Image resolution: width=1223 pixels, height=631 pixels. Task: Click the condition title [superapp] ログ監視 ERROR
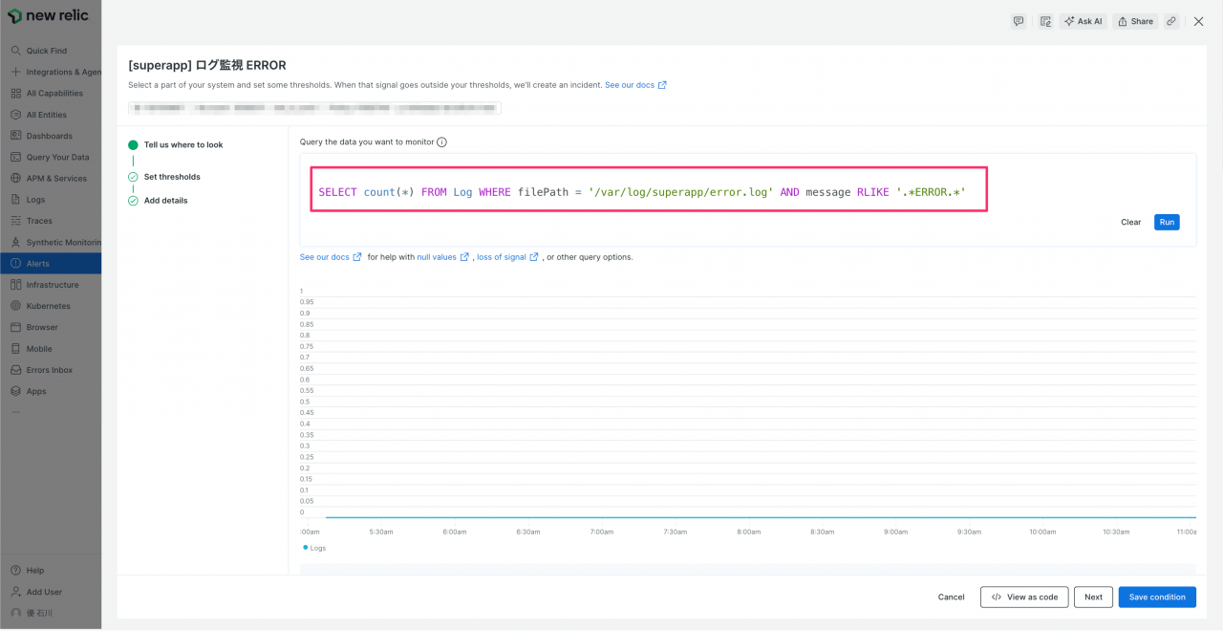tap(207, 66)
